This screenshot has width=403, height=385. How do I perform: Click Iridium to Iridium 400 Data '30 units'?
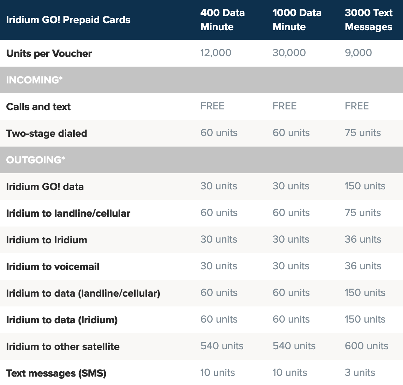click(219, 239)
